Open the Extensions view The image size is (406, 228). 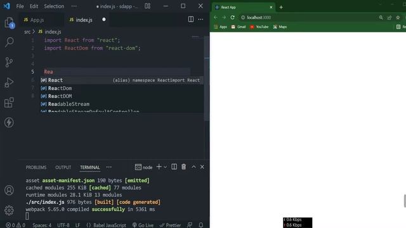click(9, 103)
